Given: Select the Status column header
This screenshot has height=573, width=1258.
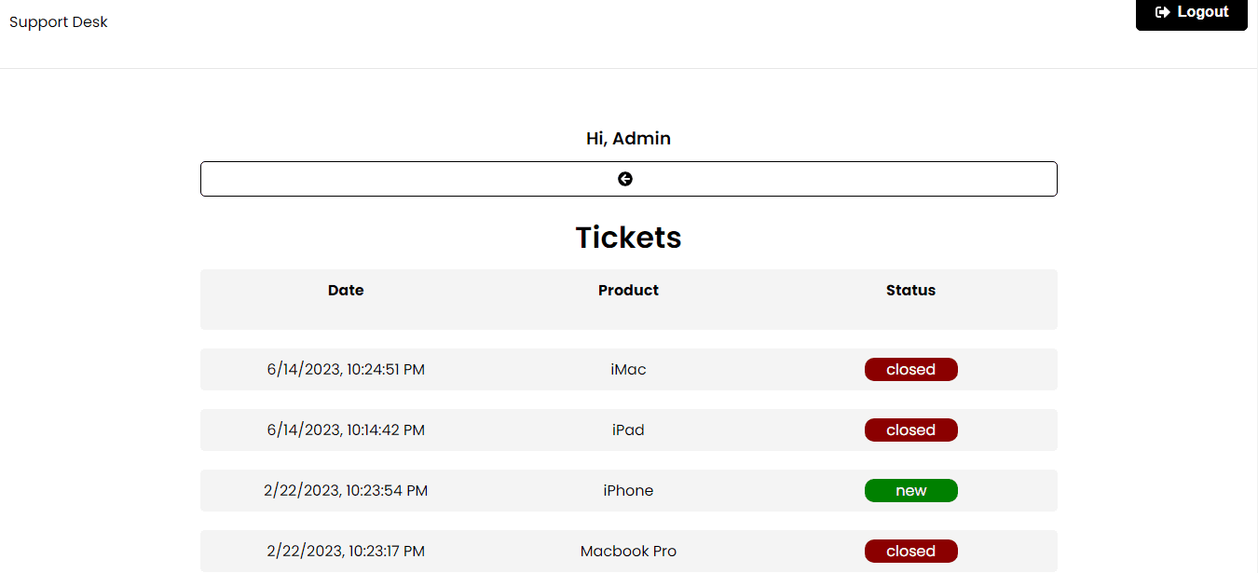Looking at the screenshot, I should tap(910, 291).
